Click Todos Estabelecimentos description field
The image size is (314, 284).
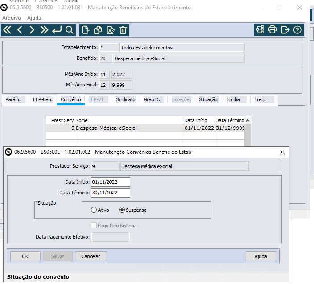coord(182,48)
